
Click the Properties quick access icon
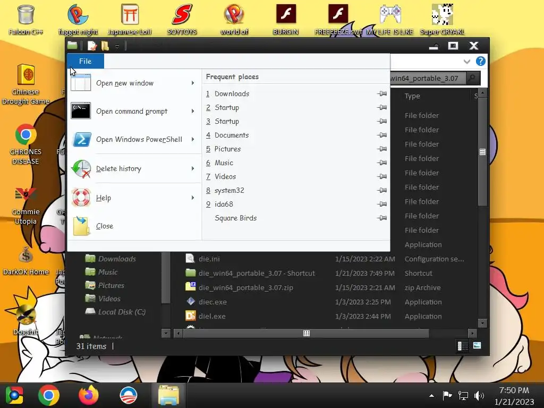tap(92, 46)
